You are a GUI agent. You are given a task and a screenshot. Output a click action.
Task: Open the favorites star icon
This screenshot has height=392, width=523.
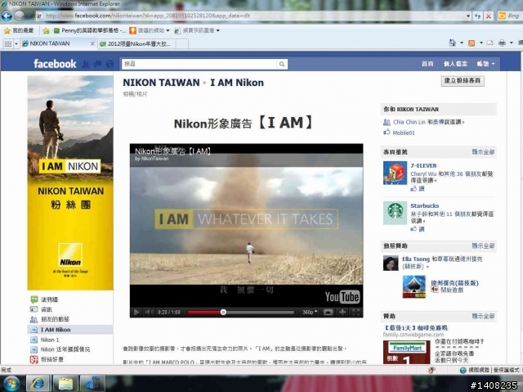pos(7,31)
